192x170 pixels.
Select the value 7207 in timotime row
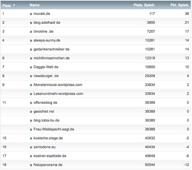point(151,32)
